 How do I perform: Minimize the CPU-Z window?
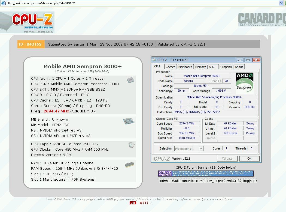240,60
